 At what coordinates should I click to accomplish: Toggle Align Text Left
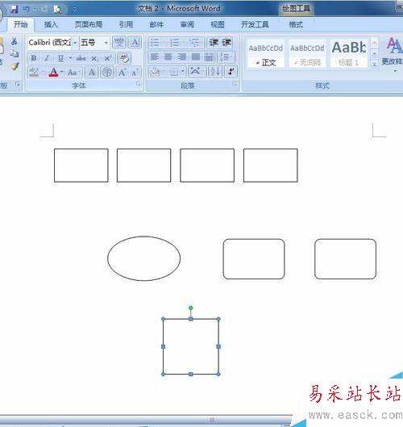pos(155,57)
